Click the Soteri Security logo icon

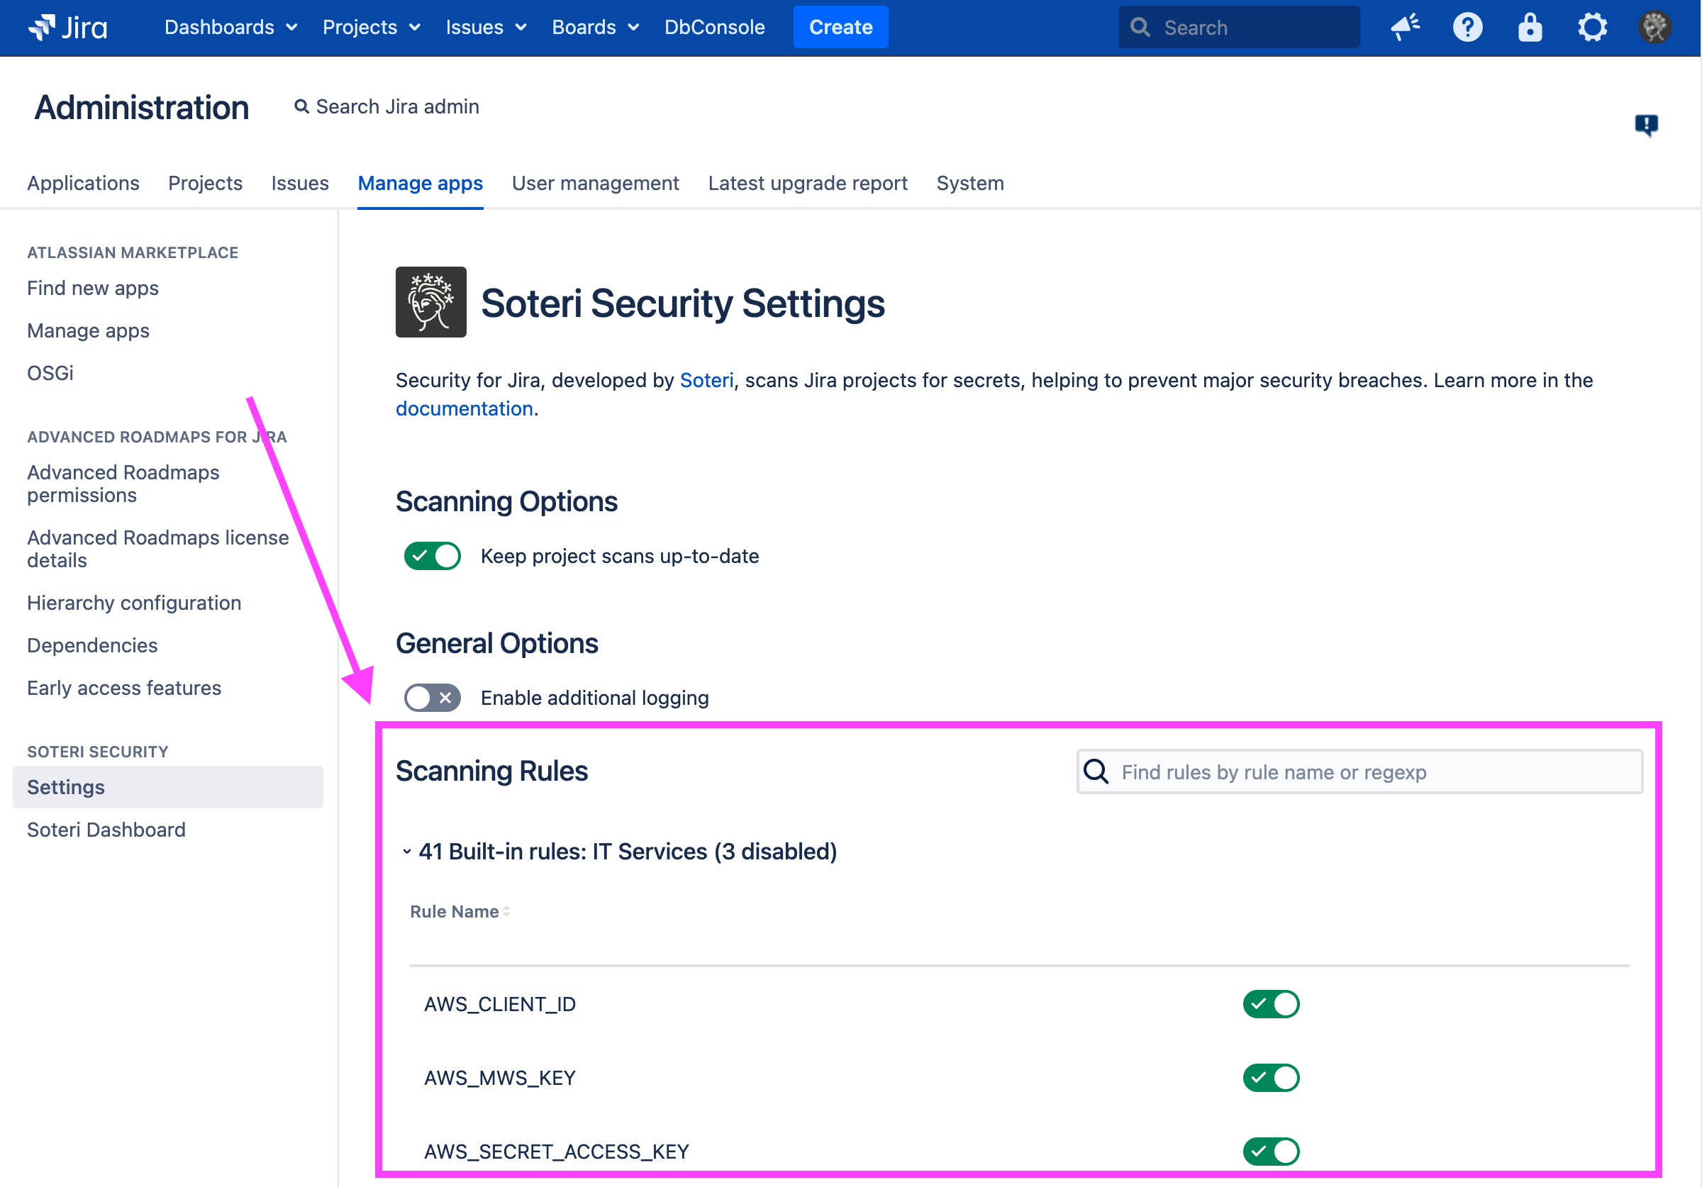pos(430,302)
